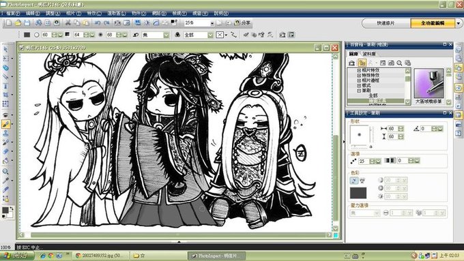Click the 全功能編輯 mode button
The width and height of the screenshot is (464, 261).
(x=433, y=23)
